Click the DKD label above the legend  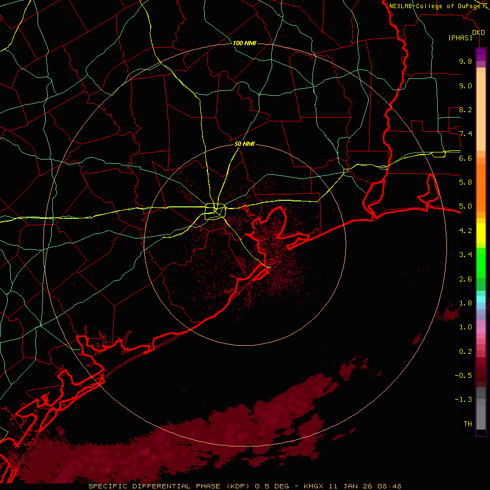click(x=479, y=32)
